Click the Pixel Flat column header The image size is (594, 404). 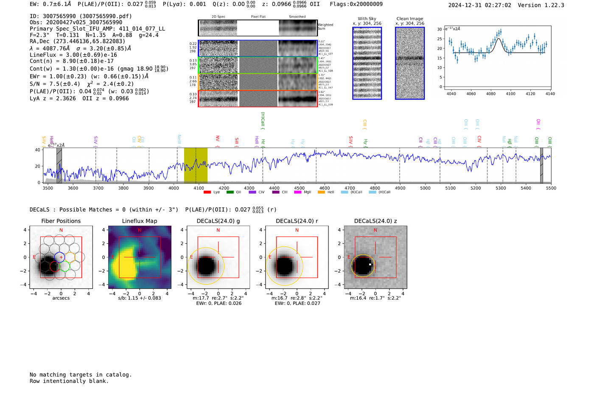(258, 17)
